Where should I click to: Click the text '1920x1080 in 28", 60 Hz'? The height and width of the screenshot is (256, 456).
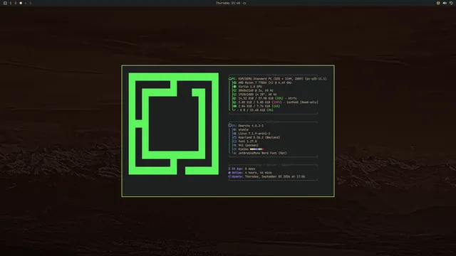pos(258,95)
